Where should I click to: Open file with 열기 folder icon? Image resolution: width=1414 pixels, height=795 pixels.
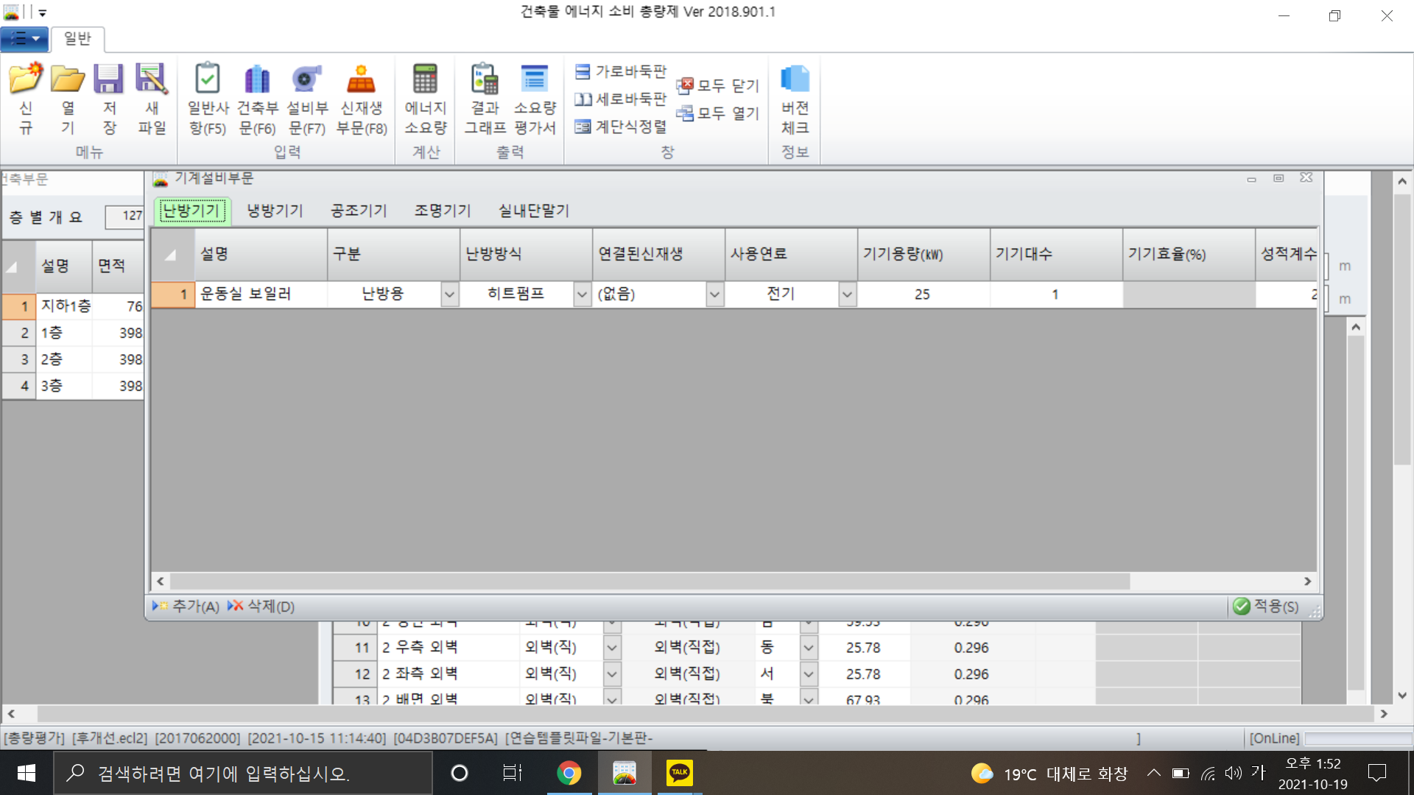[67, 79]
